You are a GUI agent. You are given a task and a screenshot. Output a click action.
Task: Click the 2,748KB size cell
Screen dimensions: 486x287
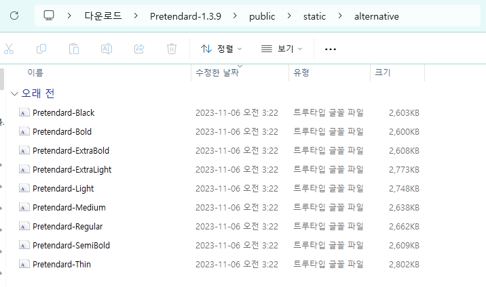[x=404, y=188]
